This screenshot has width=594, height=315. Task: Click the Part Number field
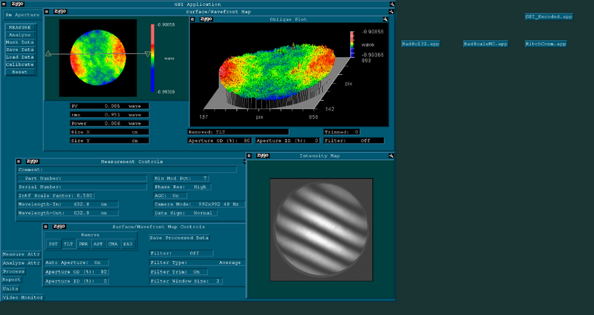(82, 178)
